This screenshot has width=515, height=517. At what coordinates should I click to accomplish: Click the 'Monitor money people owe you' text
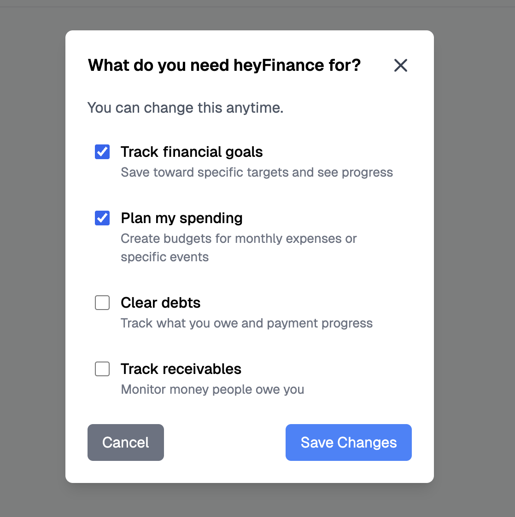click(212, 389)
